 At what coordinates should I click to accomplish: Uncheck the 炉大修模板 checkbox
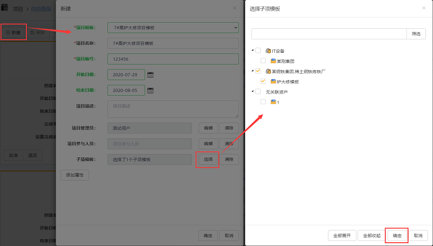click(263, 82)
